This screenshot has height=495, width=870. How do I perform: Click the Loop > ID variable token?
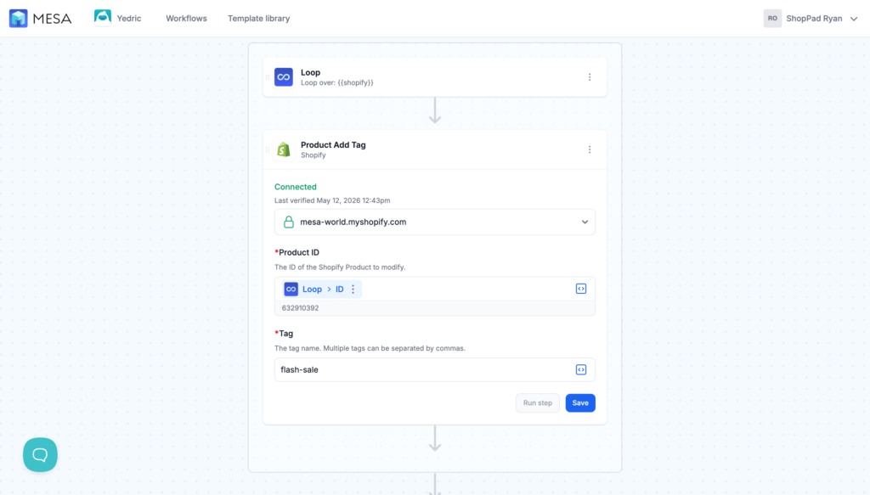click(x=322, y=289)
